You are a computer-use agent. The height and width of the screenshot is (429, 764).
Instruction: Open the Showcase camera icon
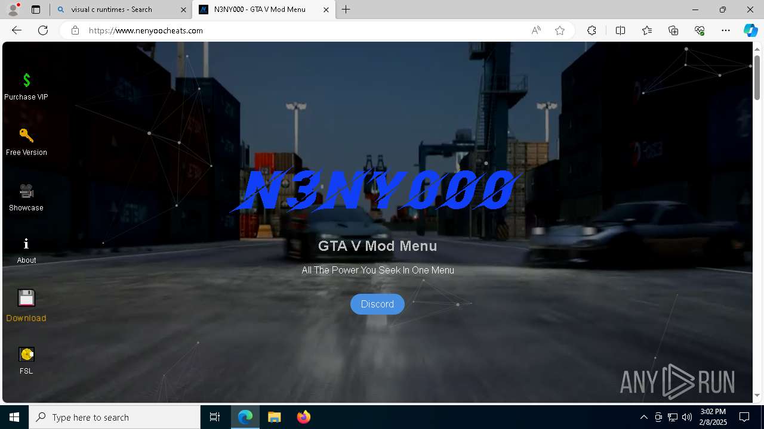26,191
